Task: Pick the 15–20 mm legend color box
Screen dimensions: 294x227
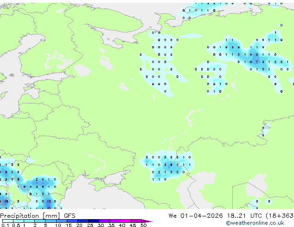Action: coord(72,221)
